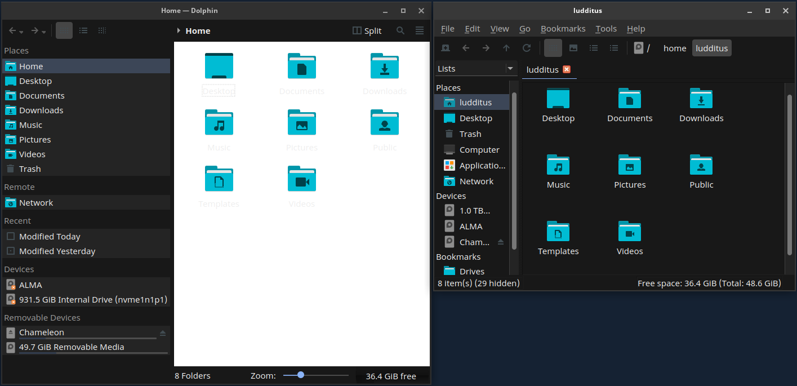This screenshot has width=797, height=386.
Task: Click the home path button
Action: (x=674, y=48)
